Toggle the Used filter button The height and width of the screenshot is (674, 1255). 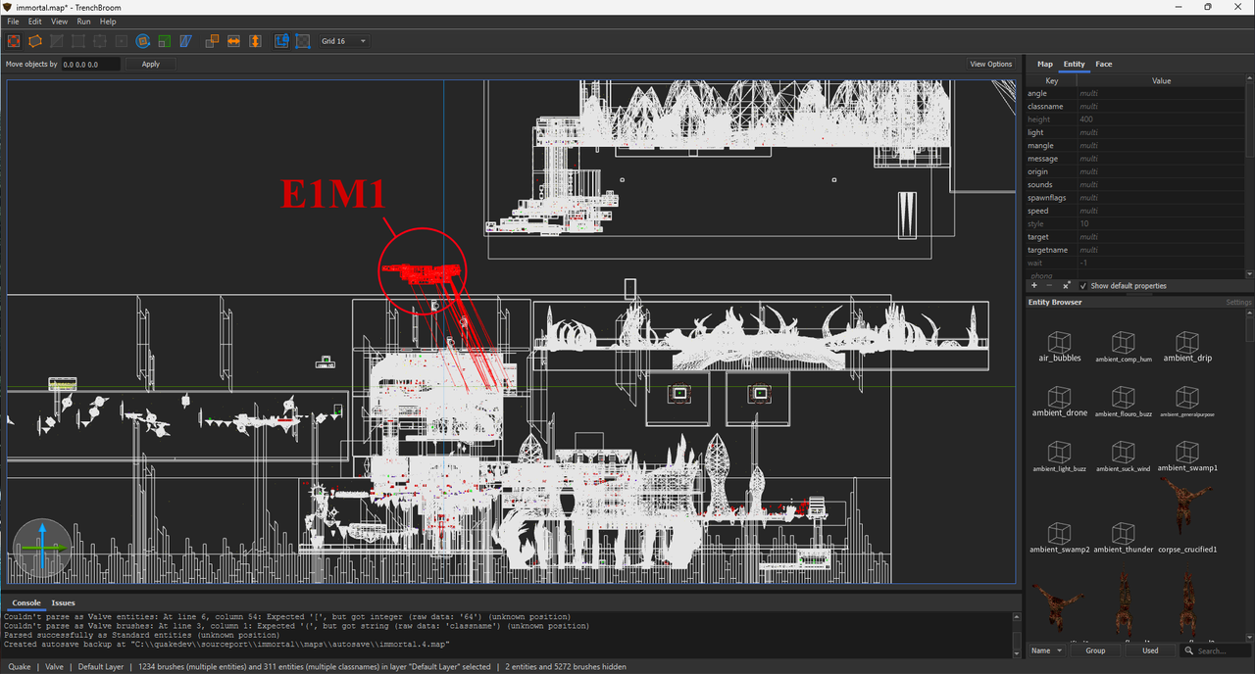click(1150, 650)
